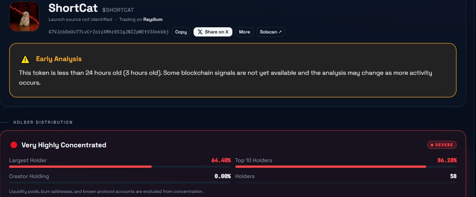Screen dimensions: 476x197
Task: Open the ShortCat token avatar image
Action: click(24, 16)
